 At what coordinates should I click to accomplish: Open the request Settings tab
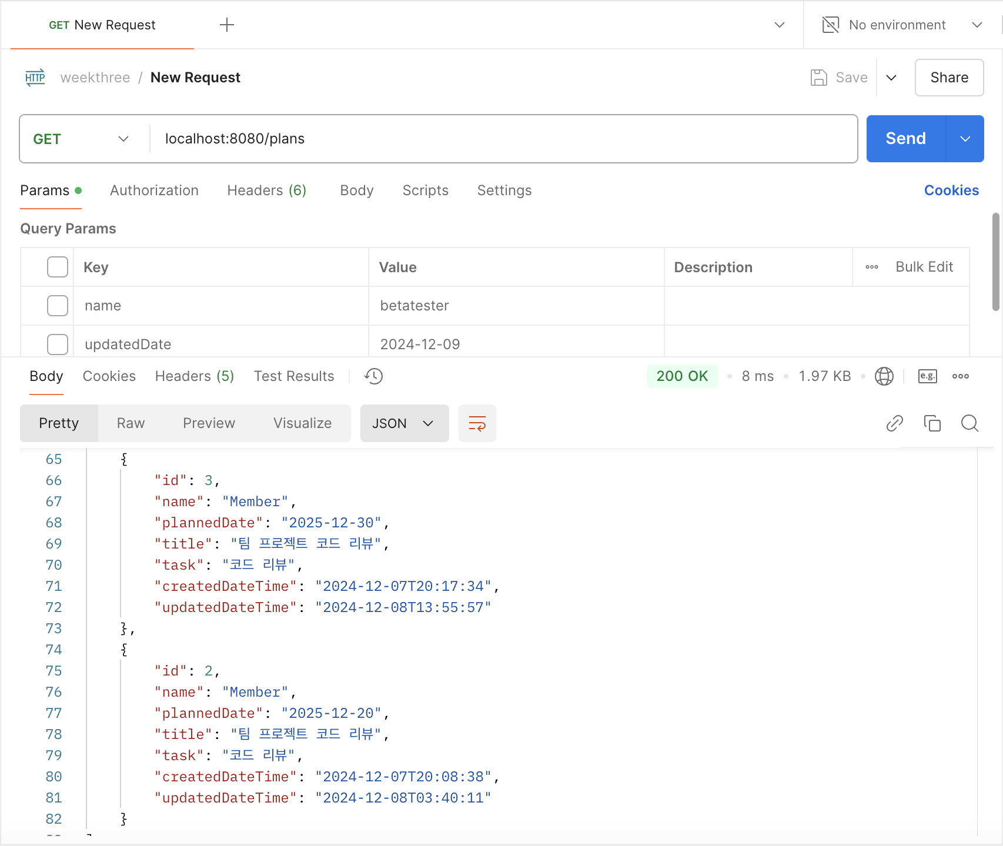(504, 190)
